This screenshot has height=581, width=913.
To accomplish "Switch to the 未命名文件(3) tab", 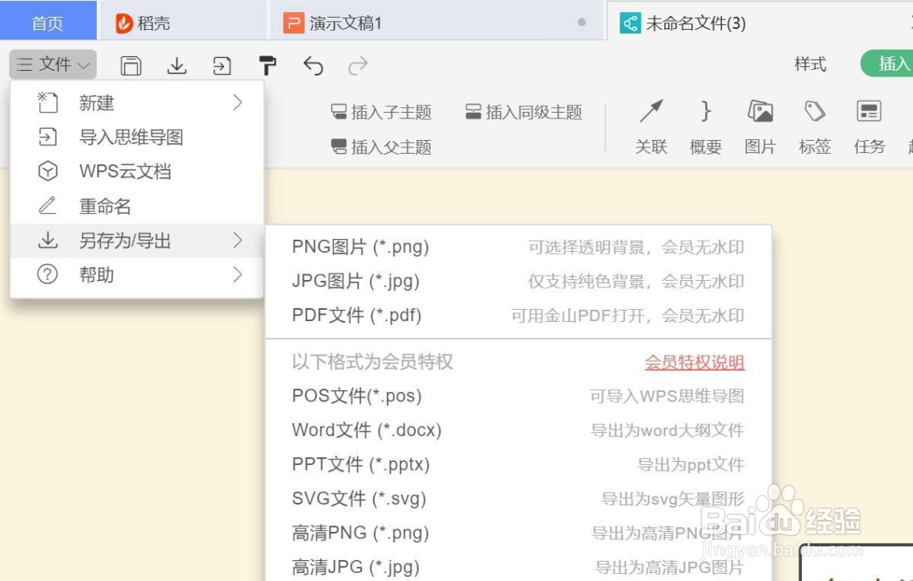I will (x=760, y=23).
